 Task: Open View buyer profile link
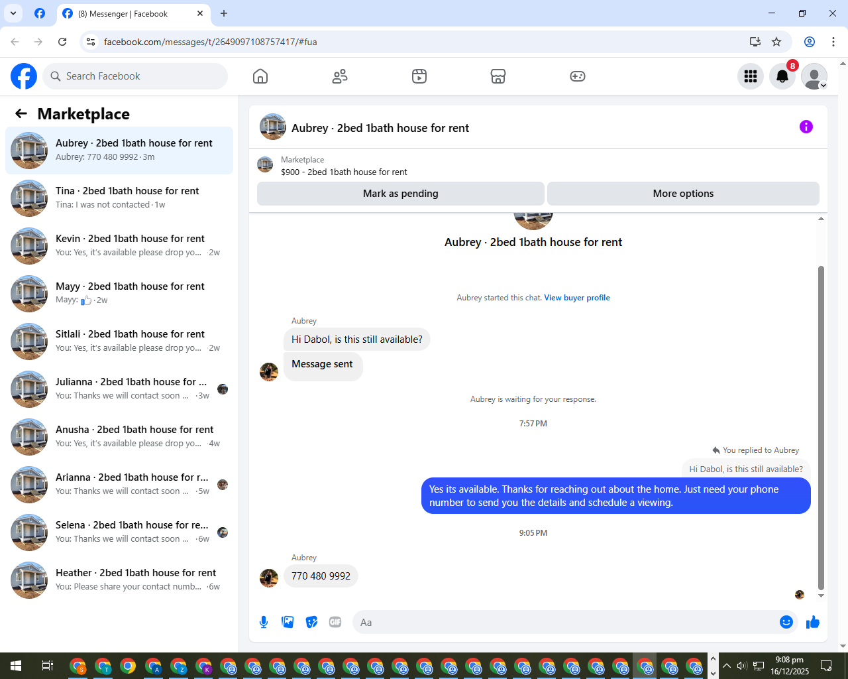coord(577,298)
